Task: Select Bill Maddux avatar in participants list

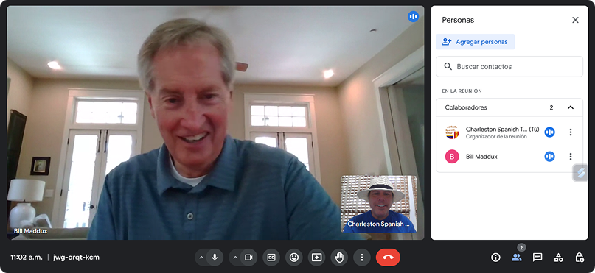Action: click(x=452, y=157)
